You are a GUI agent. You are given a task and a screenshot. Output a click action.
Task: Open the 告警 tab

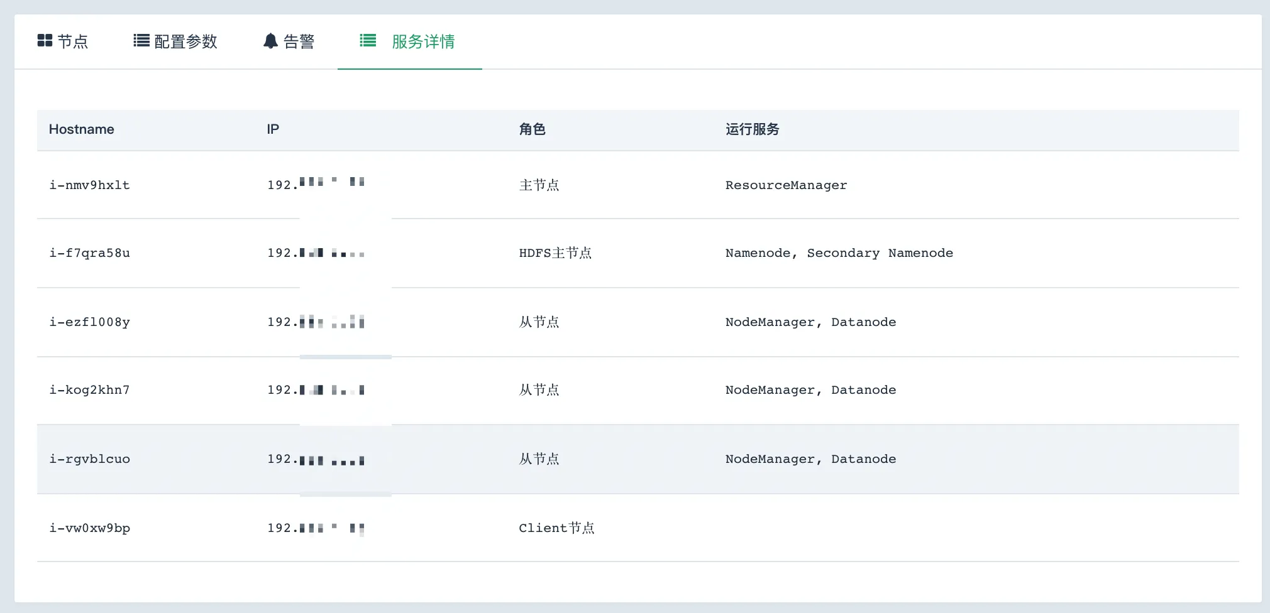pyautogui.click(x=289, y=41)
